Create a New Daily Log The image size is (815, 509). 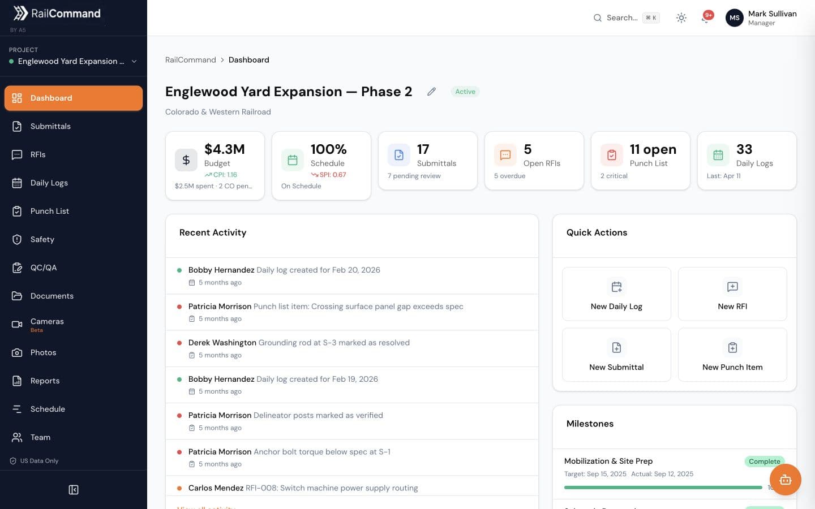click(x=616, y=294)
